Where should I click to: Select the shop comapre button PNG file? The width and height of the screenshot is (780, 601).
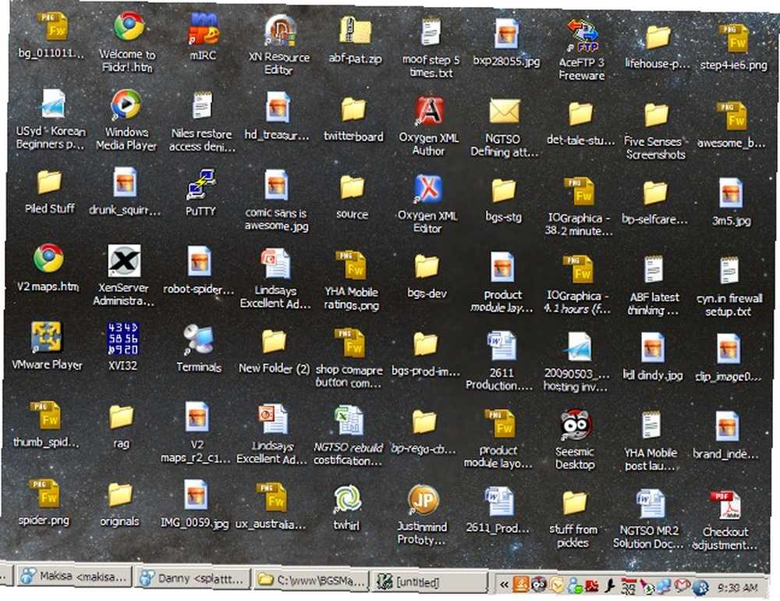[x=349, y=343]
